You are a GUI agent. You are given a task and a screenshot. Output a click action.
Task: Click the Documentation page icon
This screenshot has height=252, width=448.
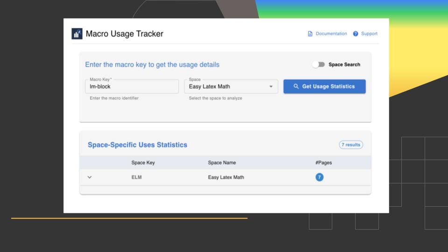point(310,34)
